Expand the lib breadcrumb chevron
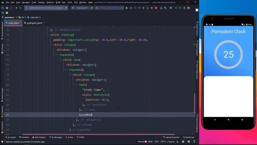Image resolution: width=257 pixels, height=145 pixels. click(25, 17)
